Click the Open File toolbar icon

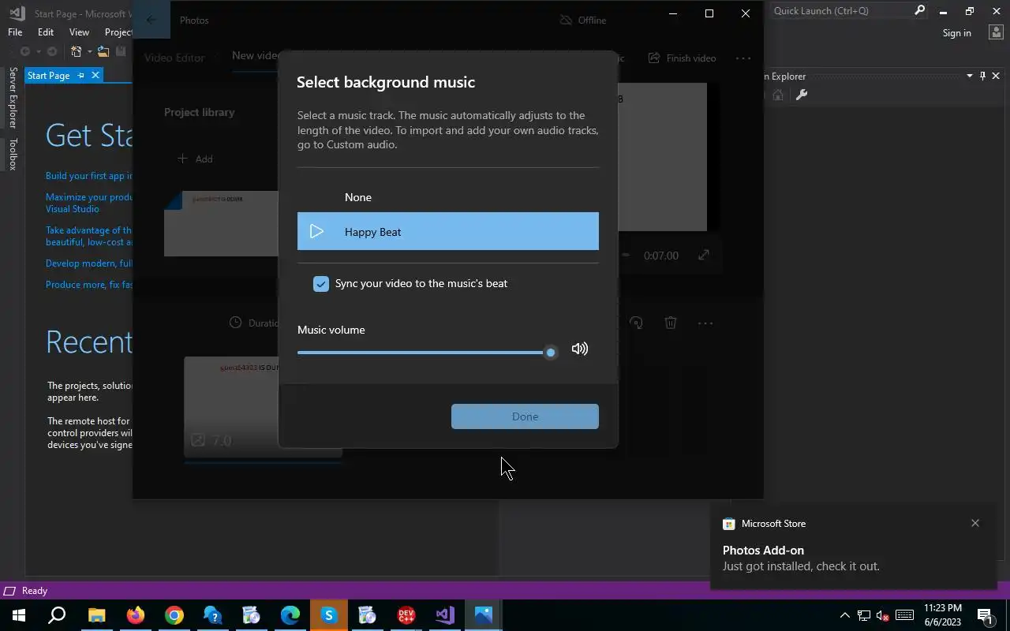coord(103,51)
